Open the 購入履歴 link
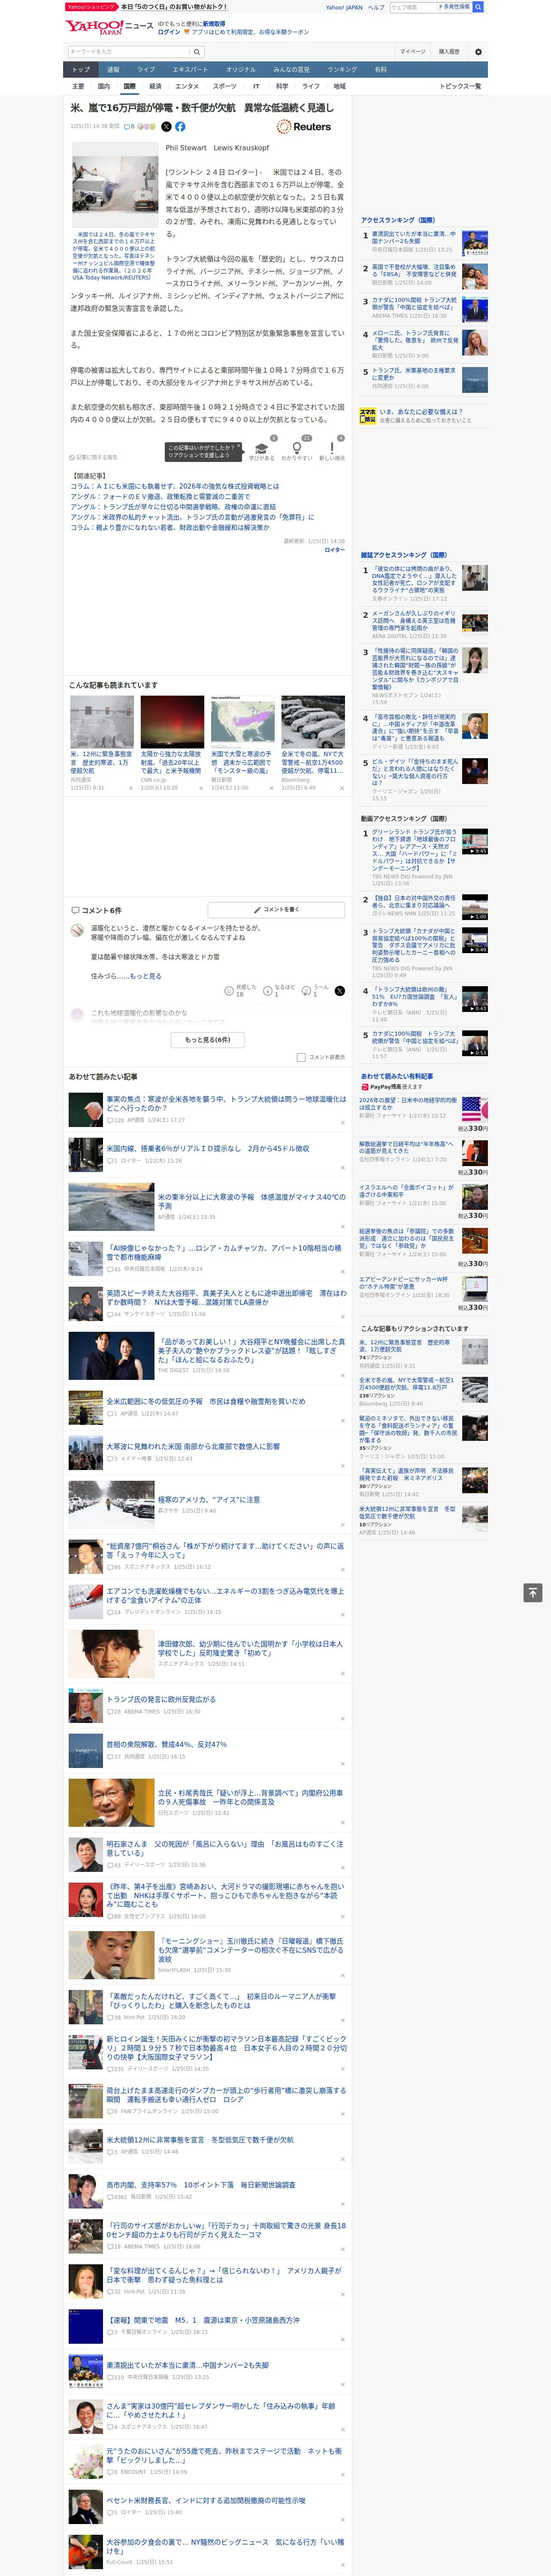The width and height of the screenshot is (551, 2576). click(x=449, y=52)
